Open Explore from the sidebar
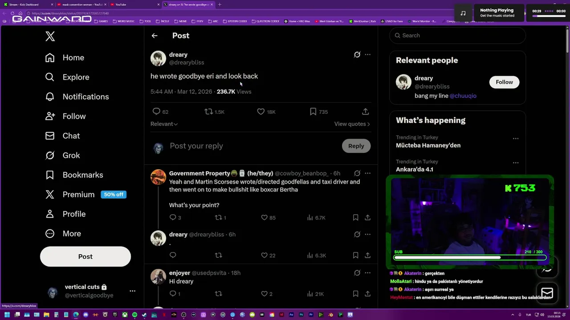 tap(67, 77)
